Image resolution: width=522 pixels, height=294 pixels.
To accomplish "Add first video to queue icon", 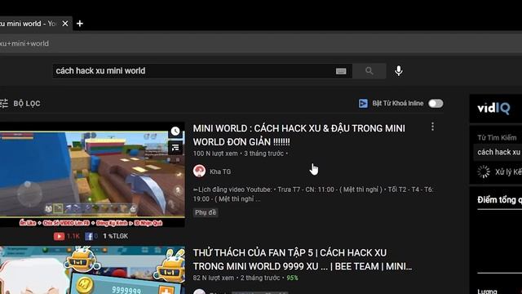I will pos(175,148).
